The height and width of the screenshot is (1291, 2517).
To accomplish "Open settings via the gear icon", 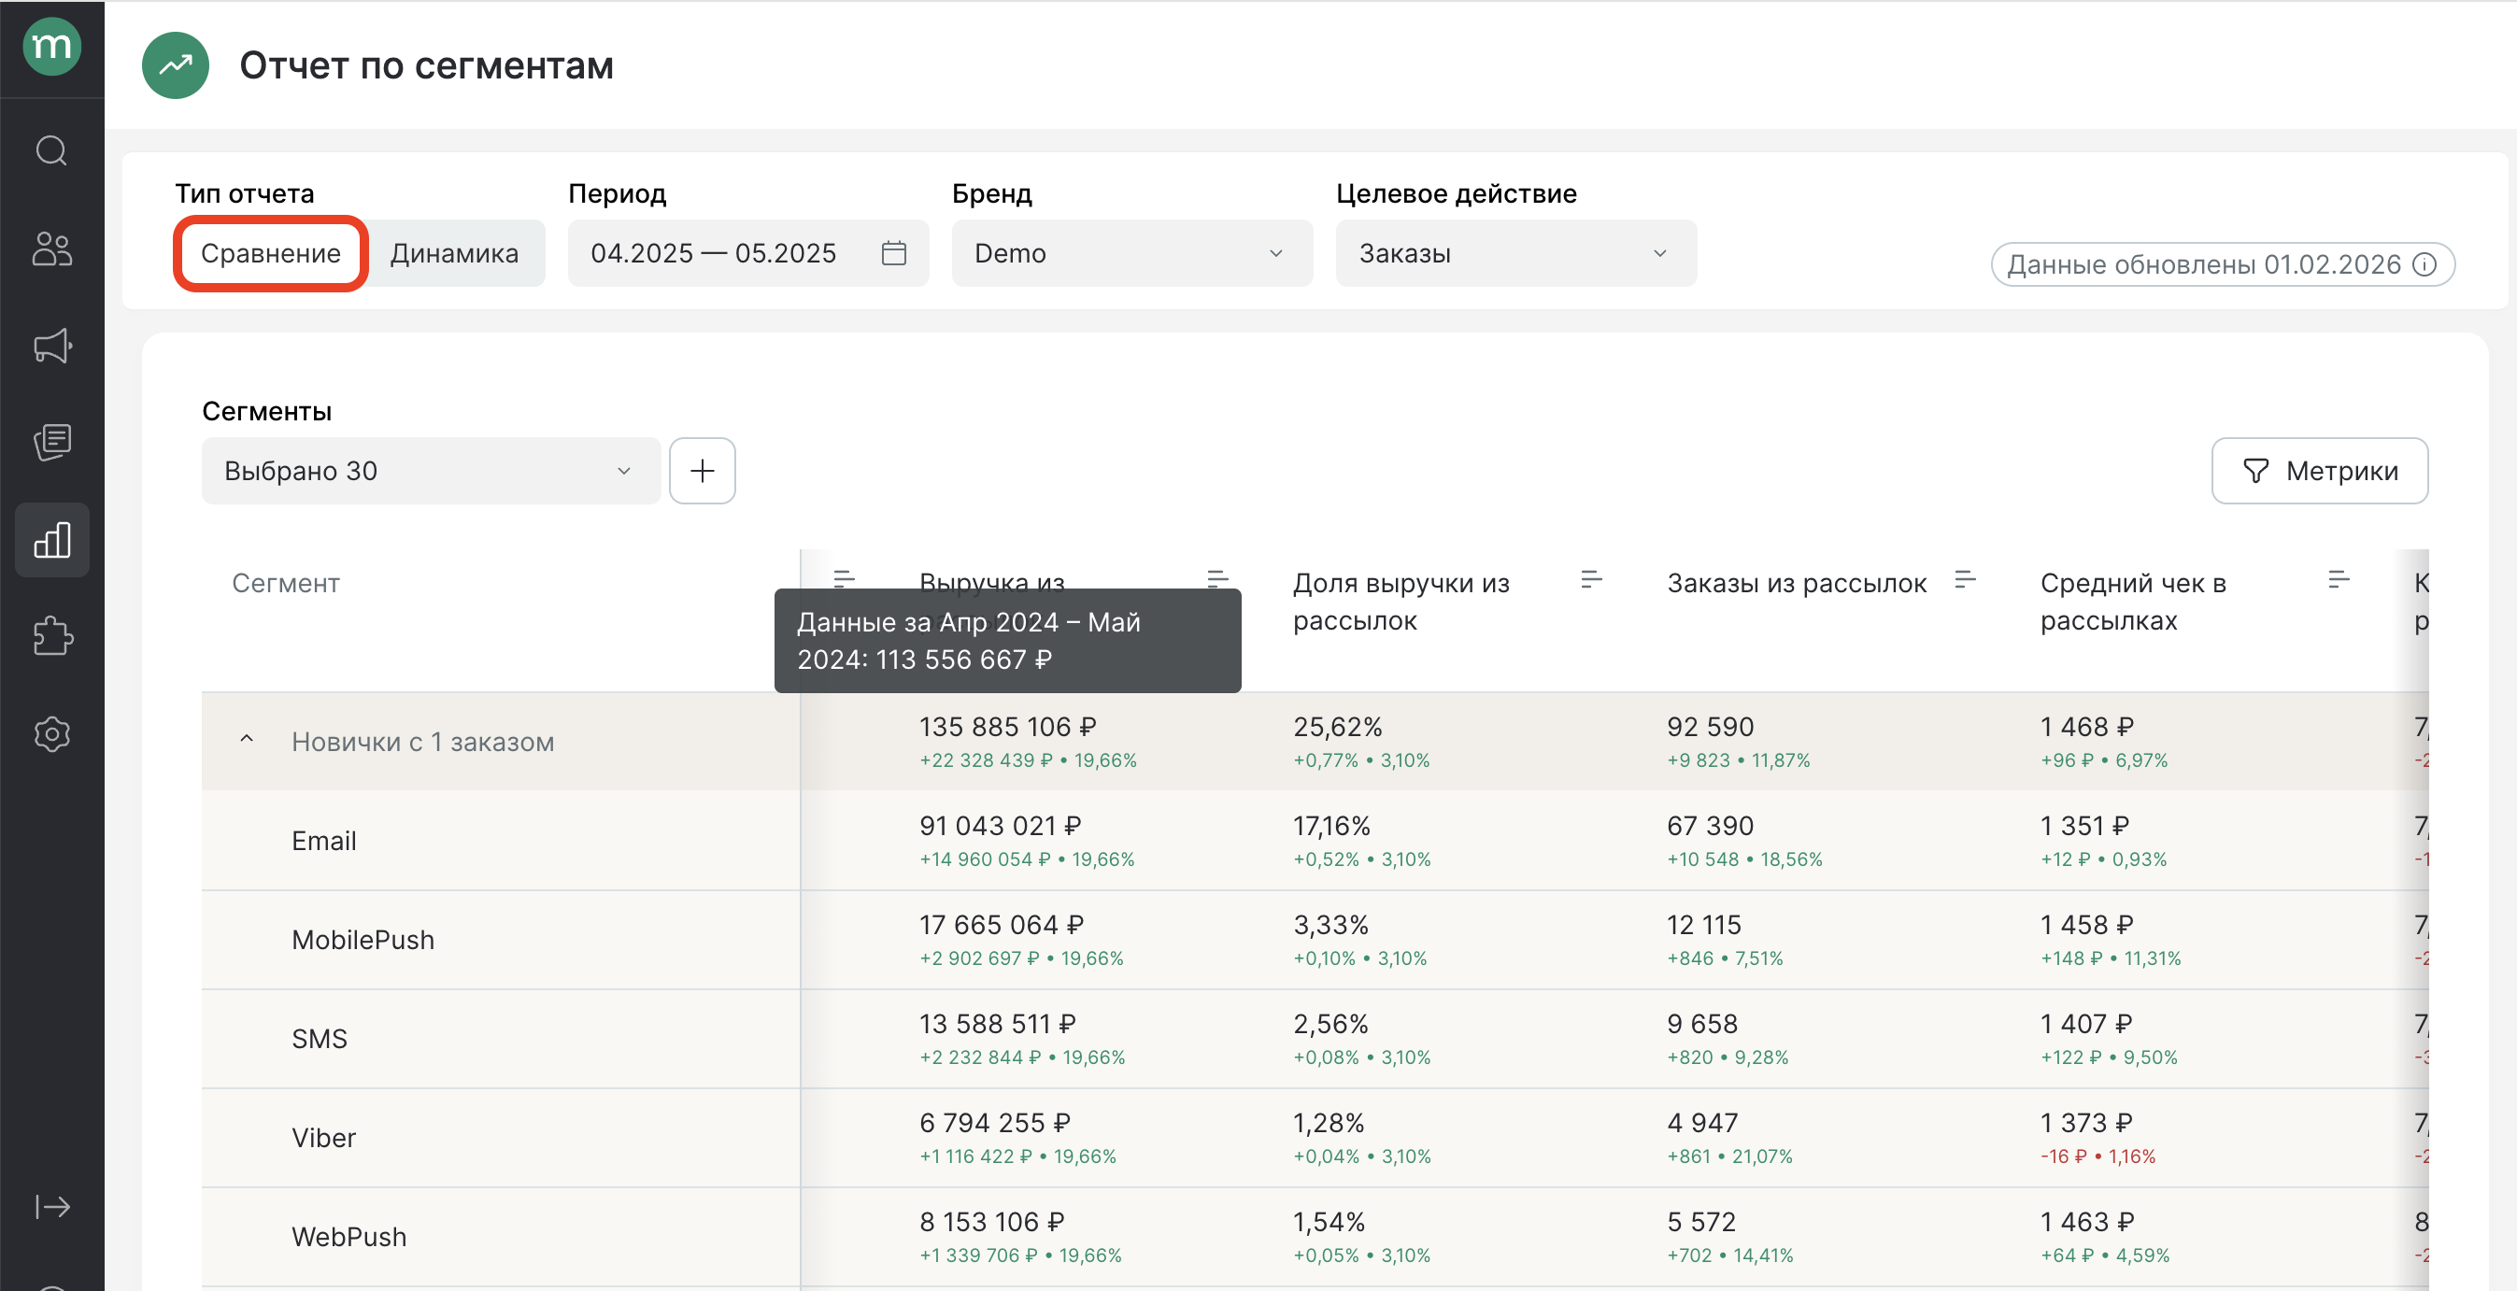I will coord(51,734).
